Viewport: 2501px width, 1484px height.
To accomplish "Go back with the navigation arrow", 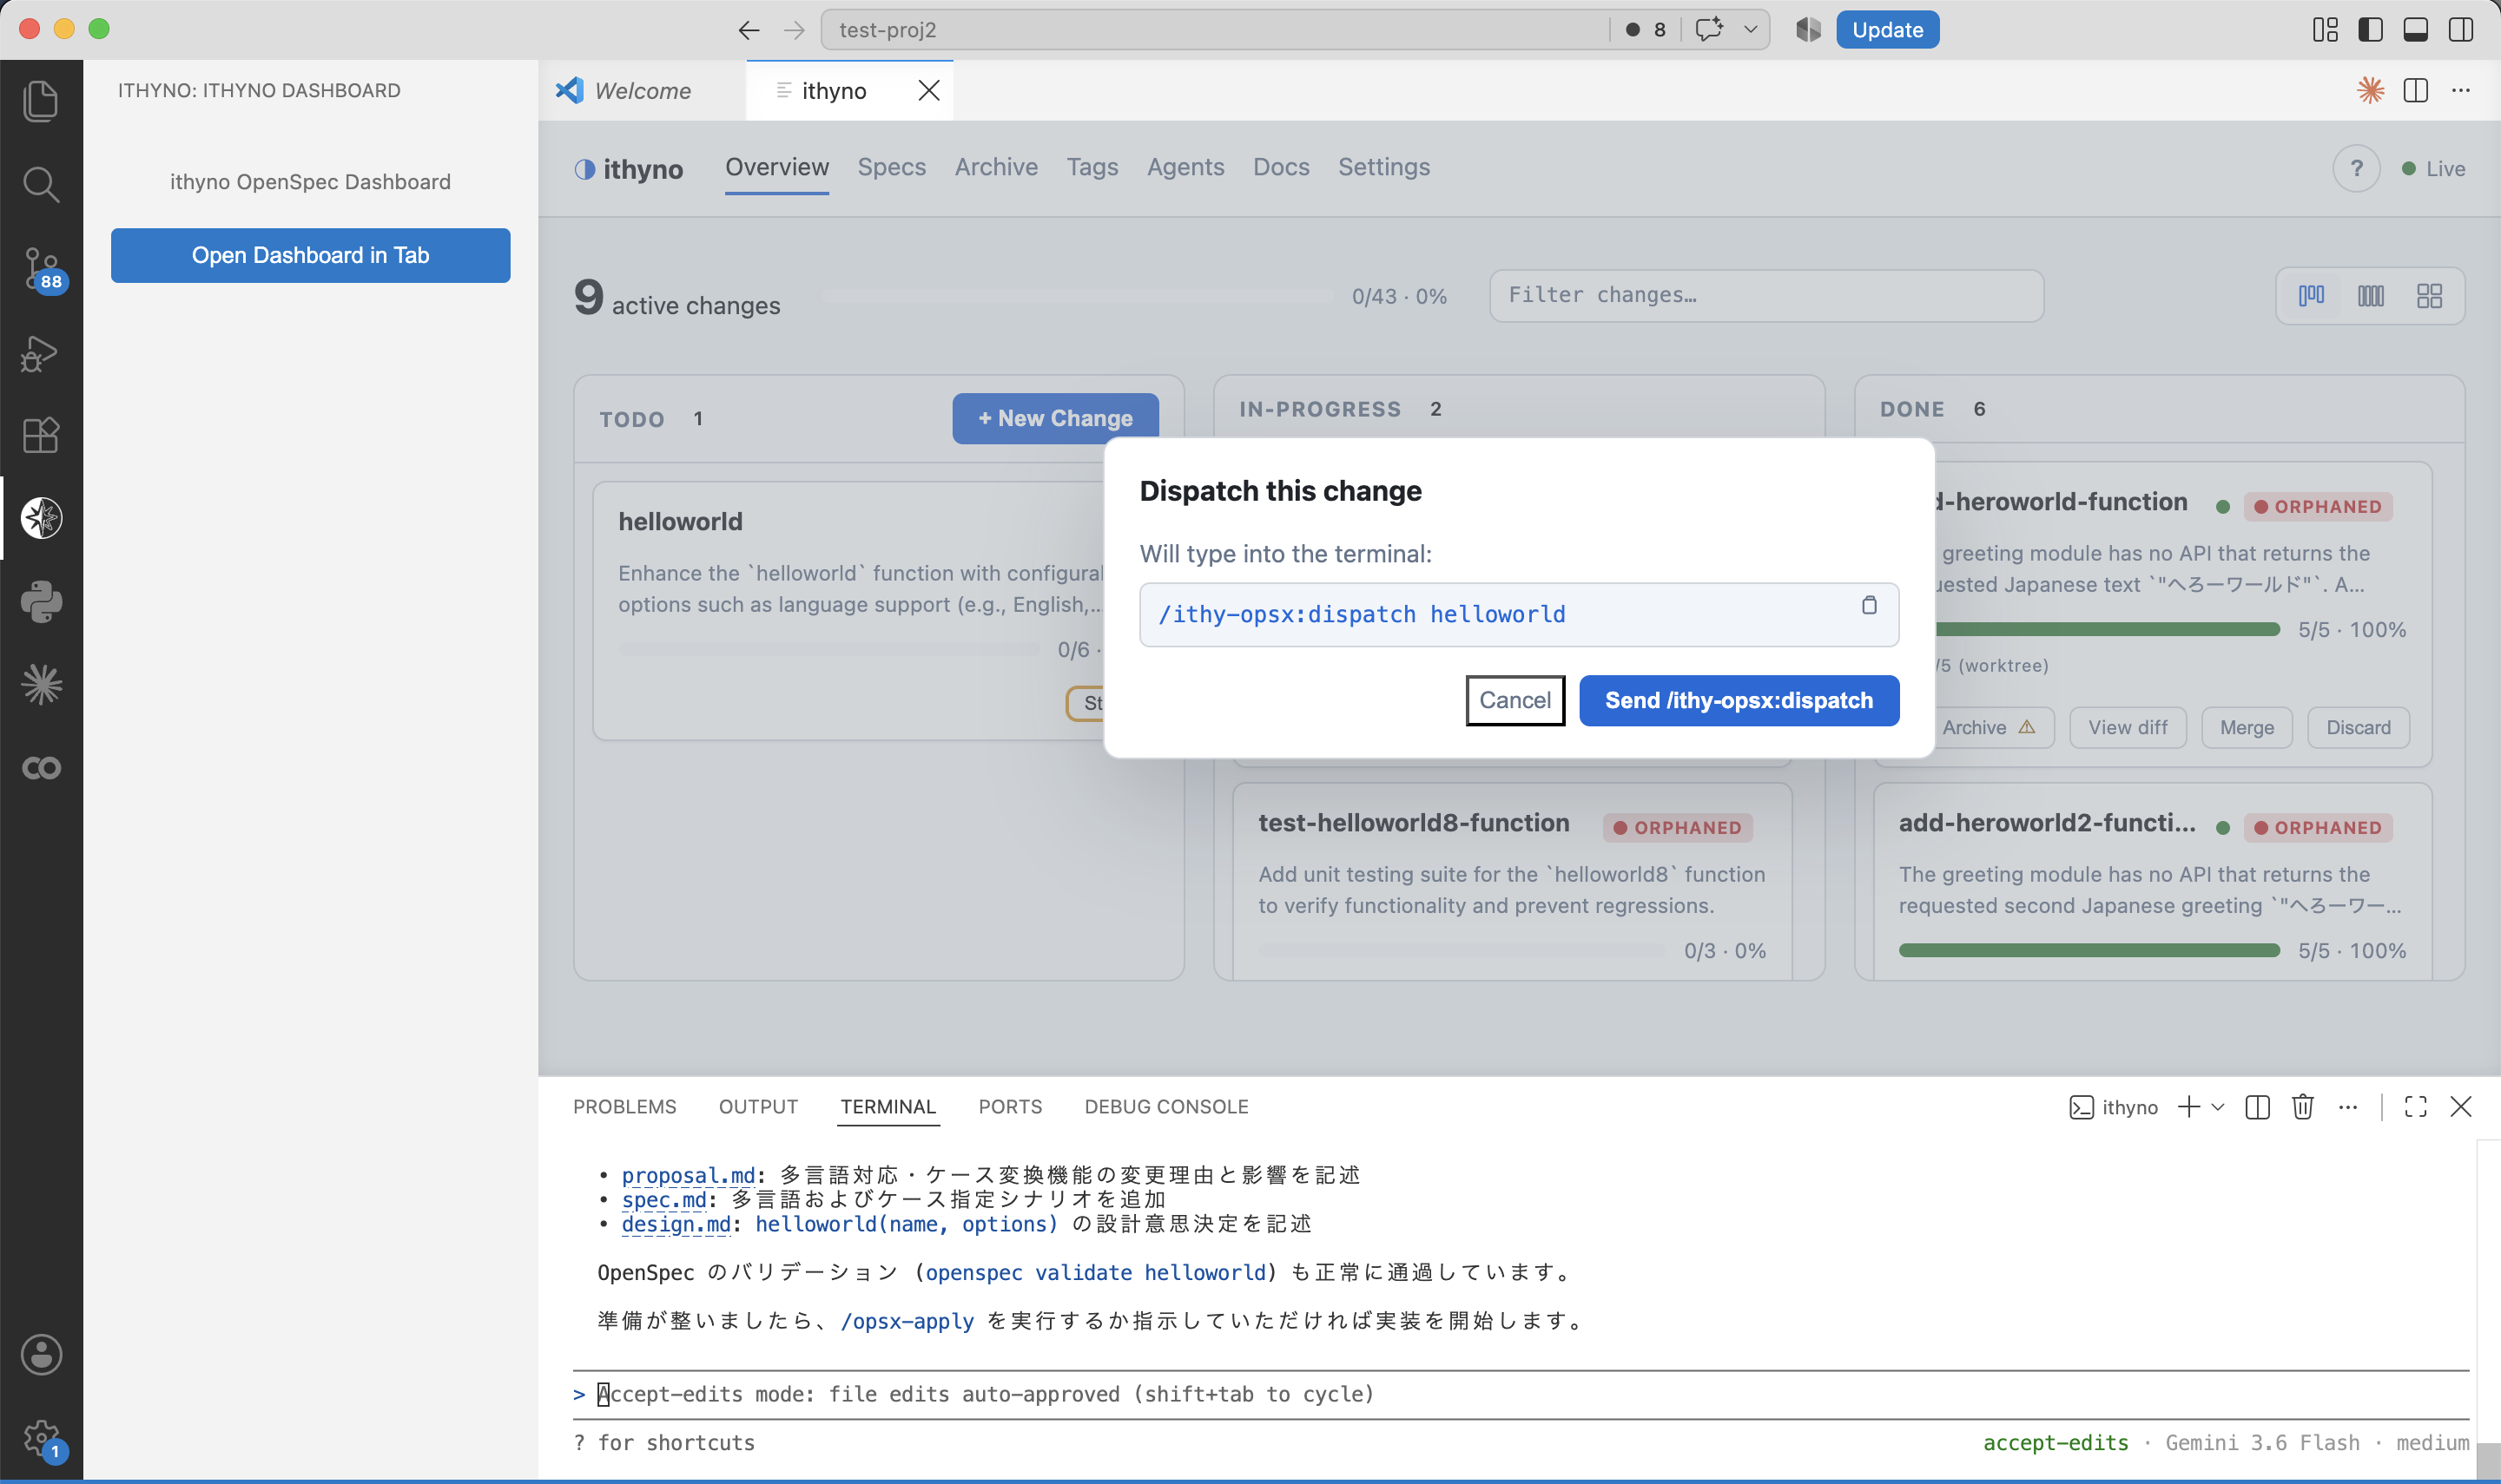I will (x=749, y=30).
